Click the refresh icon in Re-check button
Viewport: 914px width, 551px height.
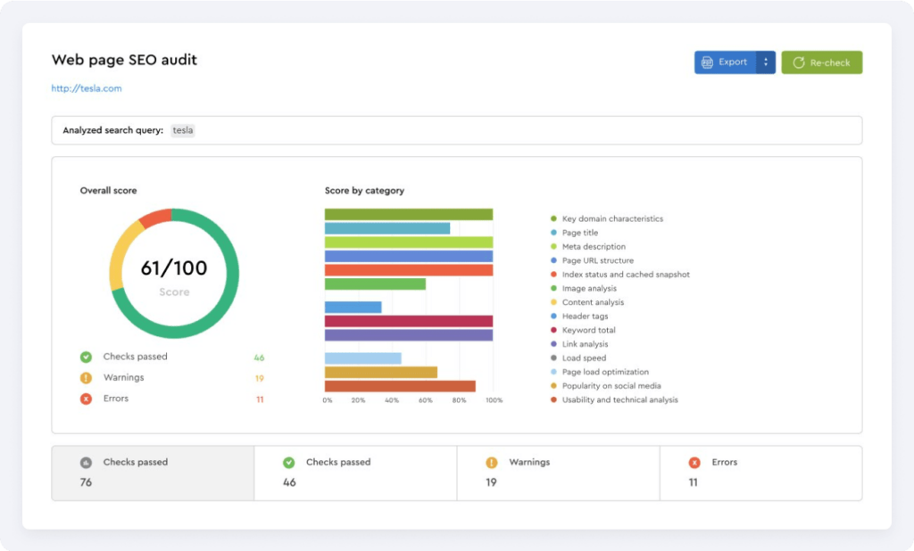click(x=799, y=62)
